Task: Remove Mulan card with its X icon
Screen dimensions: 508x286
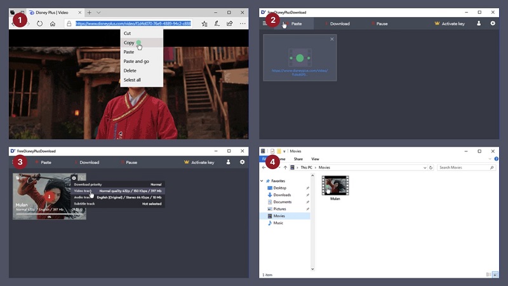Action: pos(82,178)
